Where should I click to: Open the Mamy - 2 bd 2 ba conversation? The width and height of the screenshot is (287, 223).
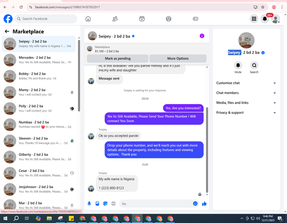click(x=39, y=92)
